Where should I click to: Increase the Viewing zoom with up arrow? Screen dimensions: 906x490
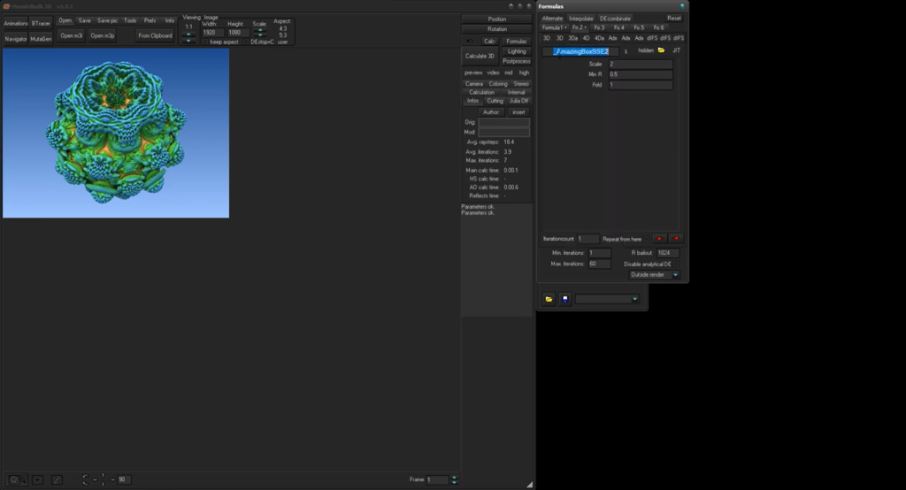(188, 34)
